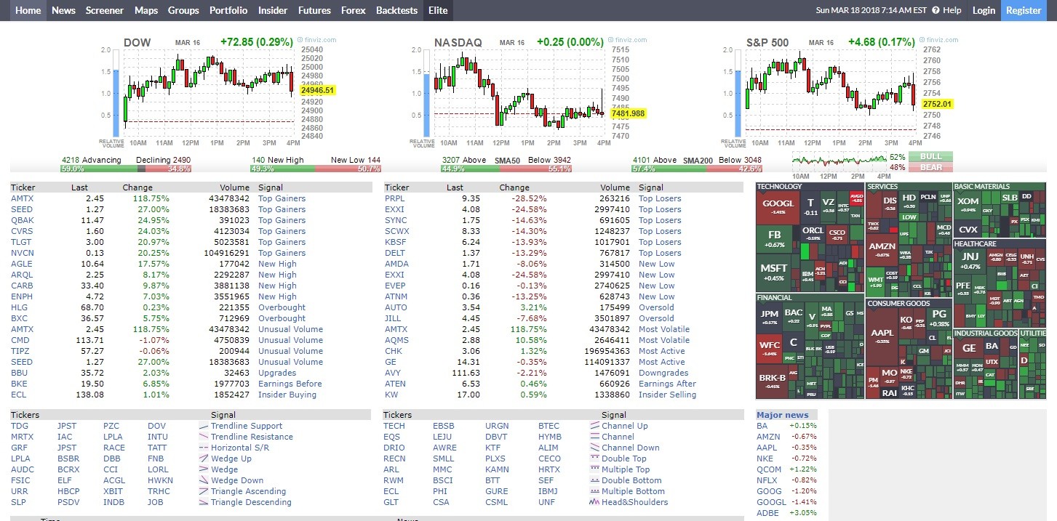The height and width of the screenshot is (521, 1057).
Task: Go to the Elite menu item
Action: coord(438,10)
